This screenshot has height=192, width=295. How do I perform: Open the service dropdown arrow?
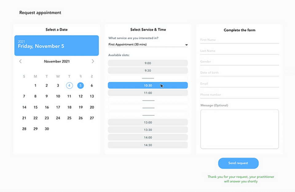186,45
